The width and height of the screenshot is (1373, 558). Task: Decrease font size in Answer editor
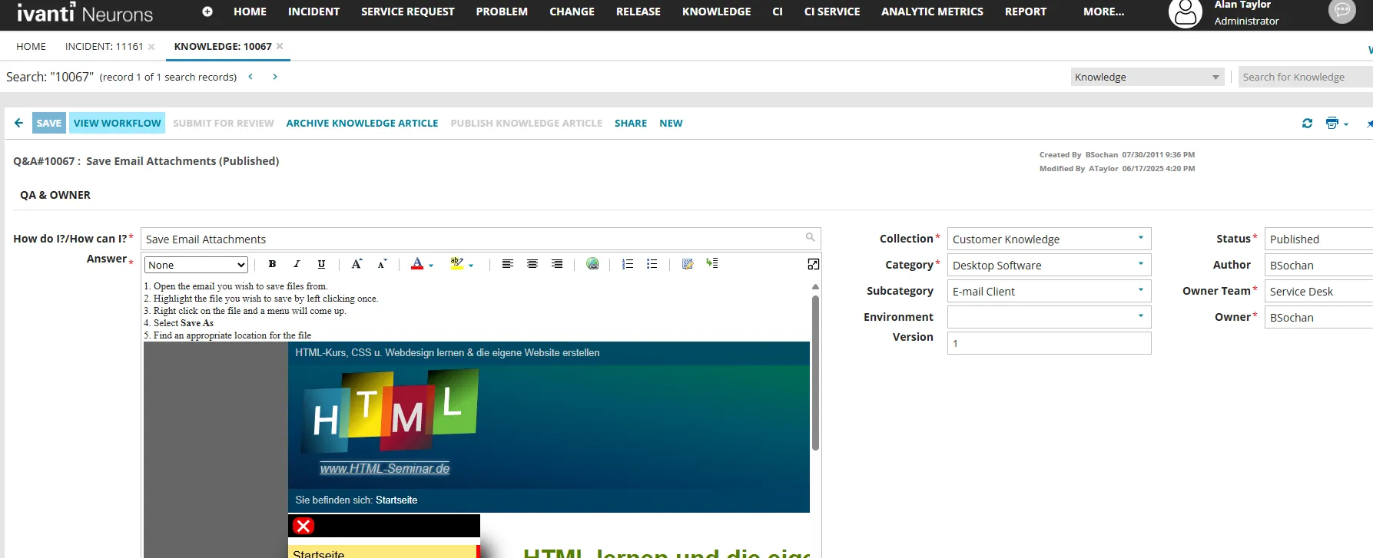382,264
